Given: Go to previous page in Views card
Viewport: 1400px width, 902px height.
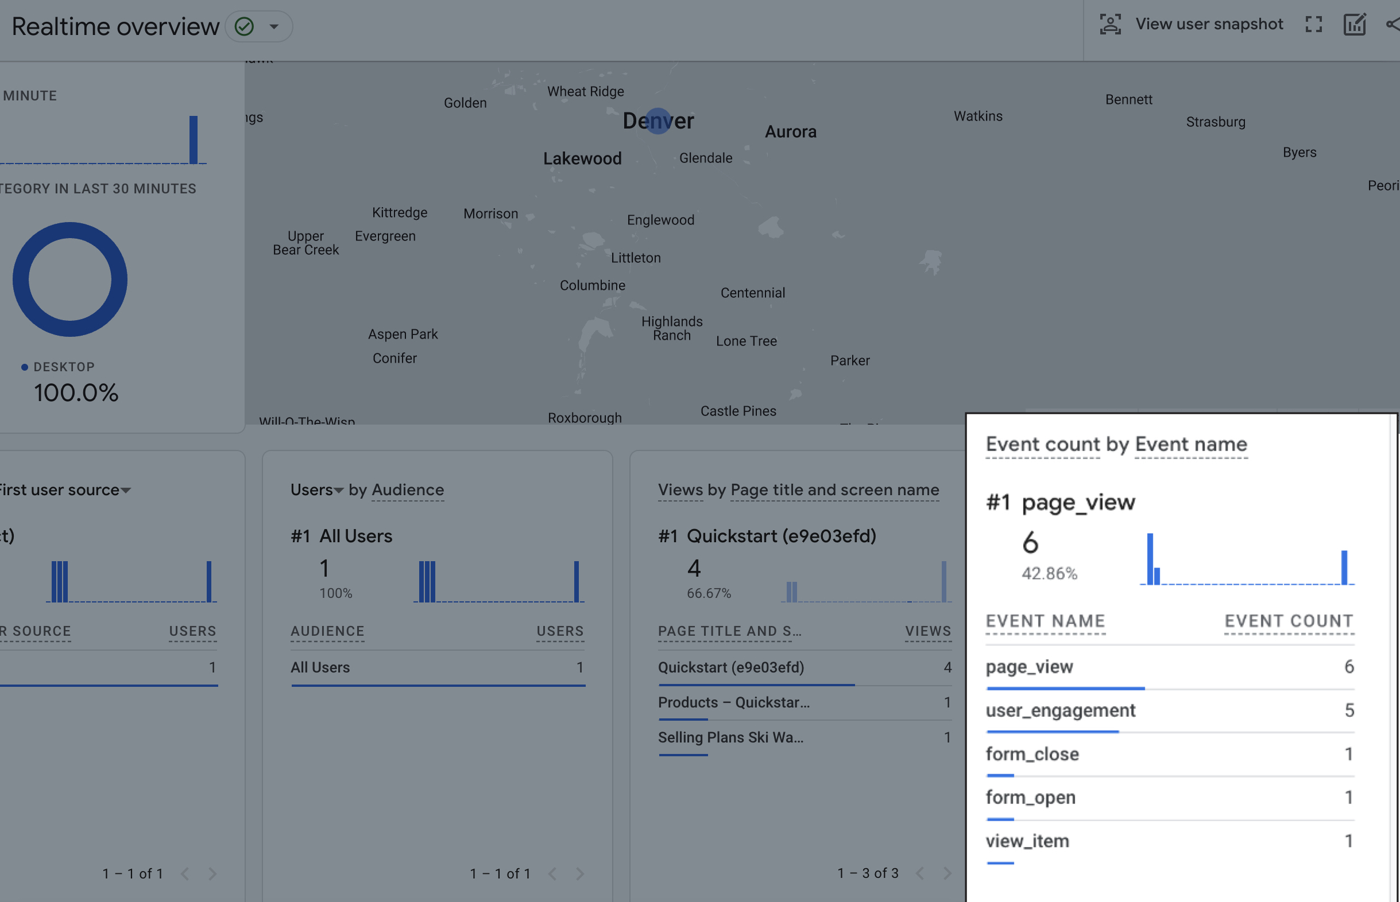Looking at the screenshot, I should click(x=919, y=873).
